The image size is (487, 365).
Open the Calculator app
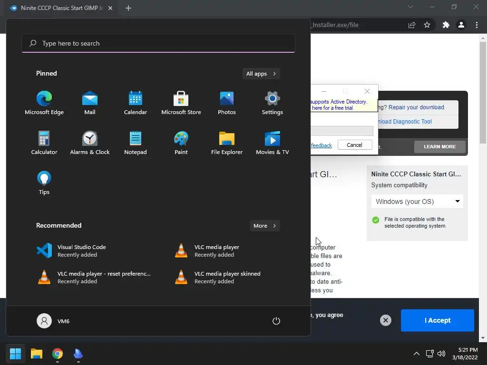click(x=44, y=143)
